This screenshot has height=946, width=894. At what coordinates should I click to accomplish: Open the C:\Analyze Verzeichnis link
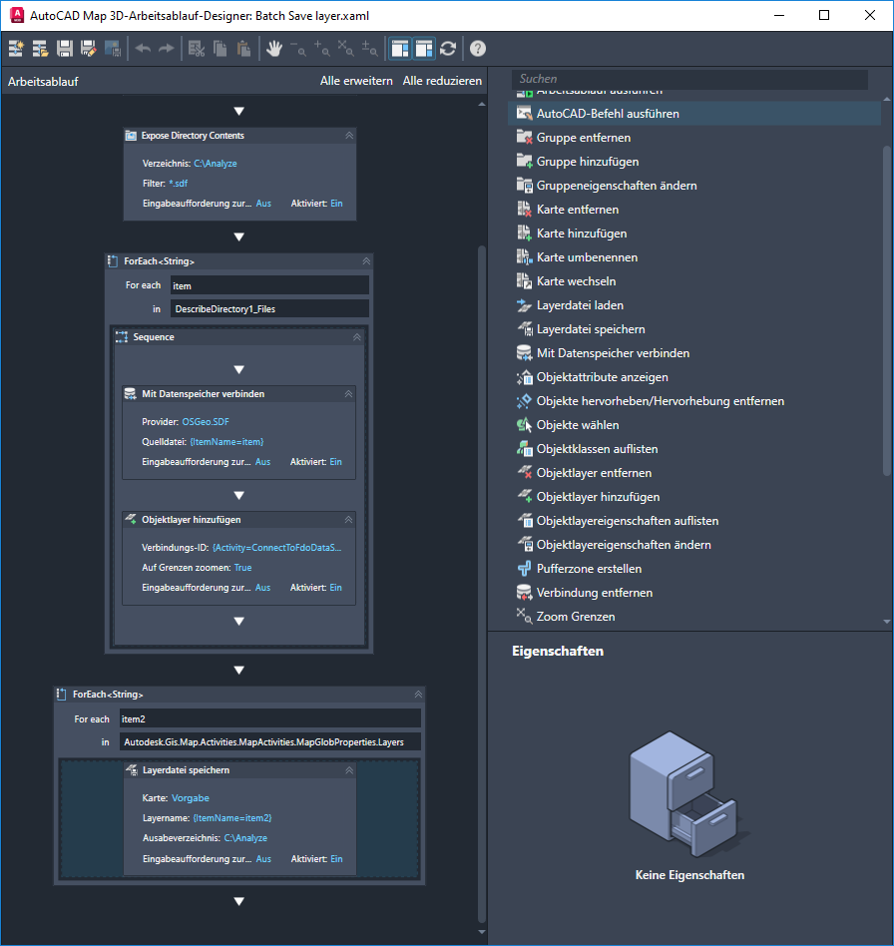[216, 164]
